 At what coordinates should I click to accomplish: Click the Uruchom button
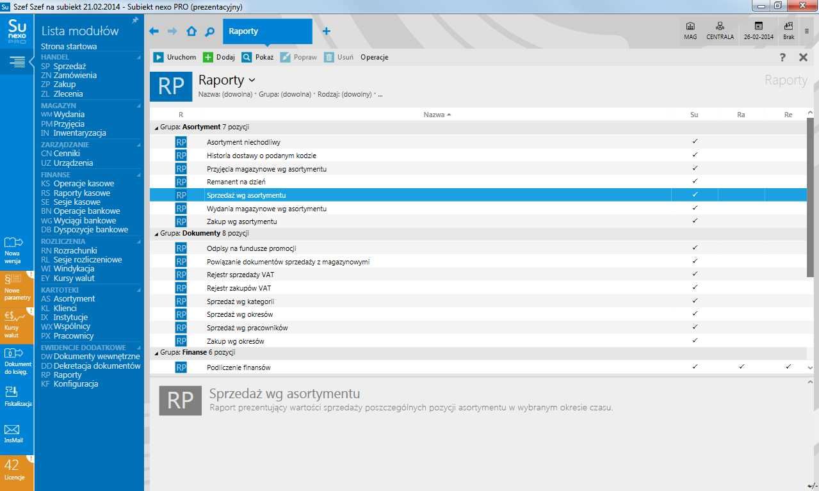(175, 57)
